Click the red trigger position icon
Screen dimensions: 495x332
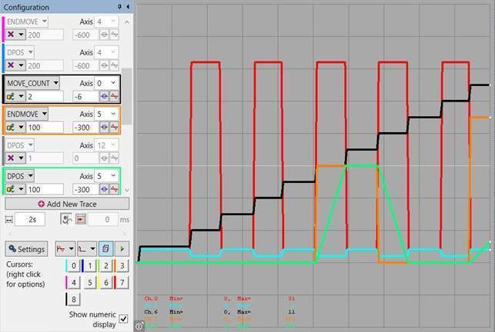click(81, 219)
